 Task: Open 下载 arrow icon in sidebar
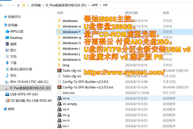[x=7, y=63]
